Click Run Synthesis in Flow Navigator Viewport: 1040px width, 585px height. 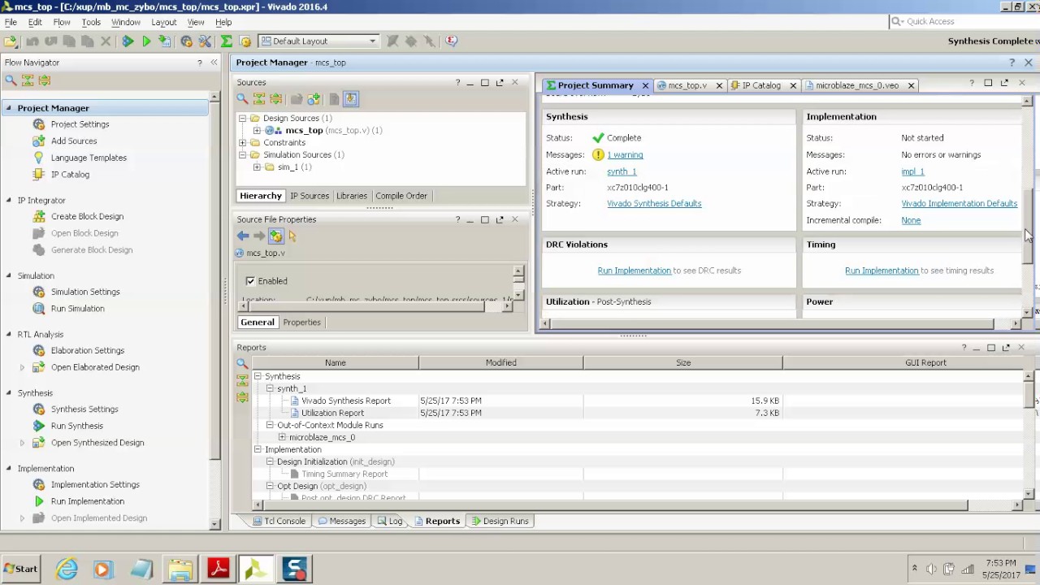[x=76, y=426]
